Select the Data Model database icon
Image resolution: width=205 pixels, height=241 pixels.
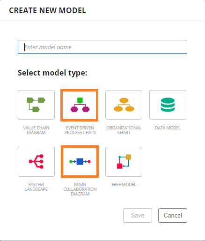coord(168,105)
